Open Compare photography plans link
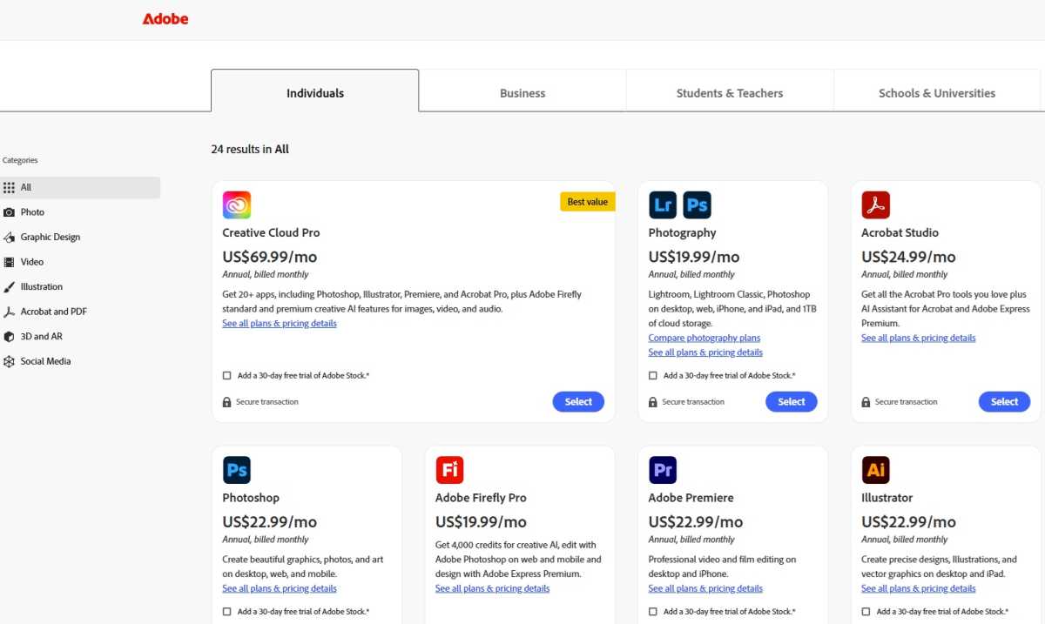 704,338
